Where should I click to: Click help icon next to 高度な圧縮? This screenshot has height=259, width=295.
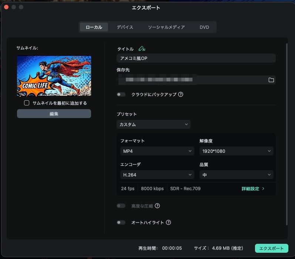[x=157, y=206]
